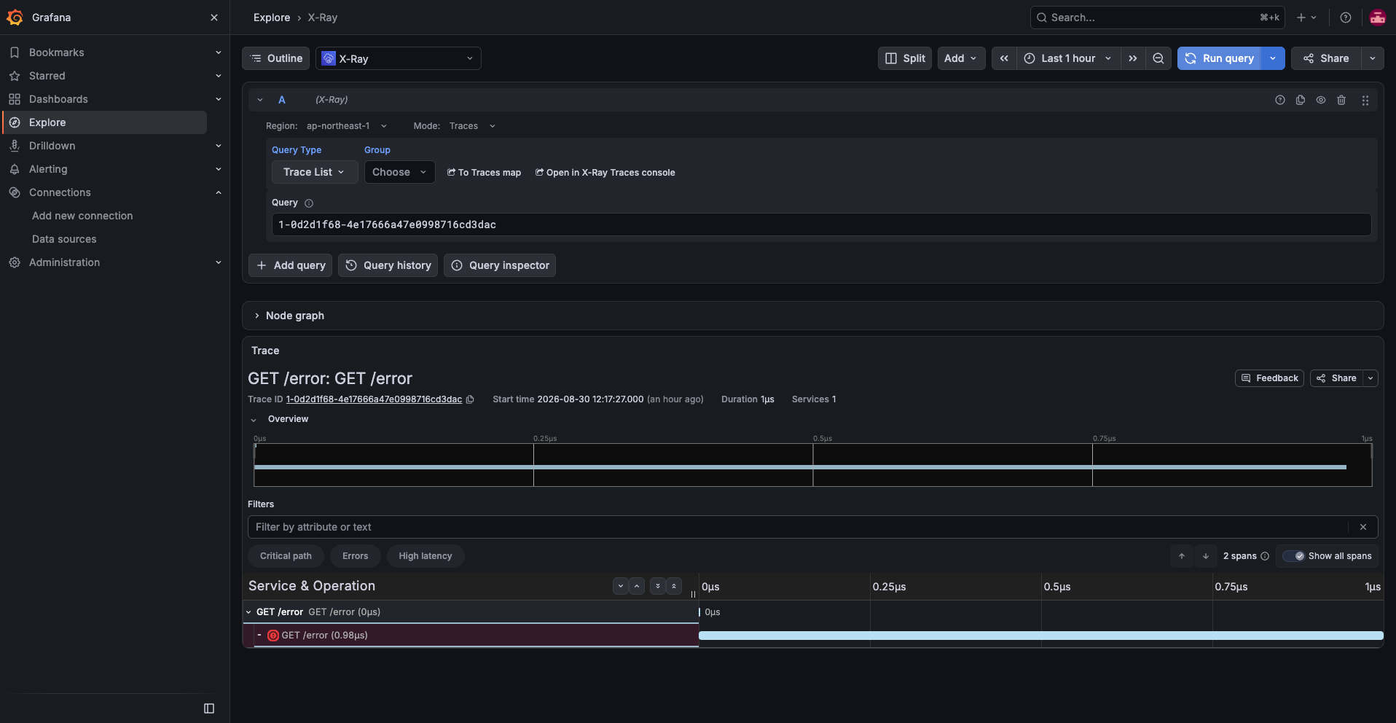Open the Group Choose dropdown
The width and height of the screenshot is (1396, 723).
[399, 172]
